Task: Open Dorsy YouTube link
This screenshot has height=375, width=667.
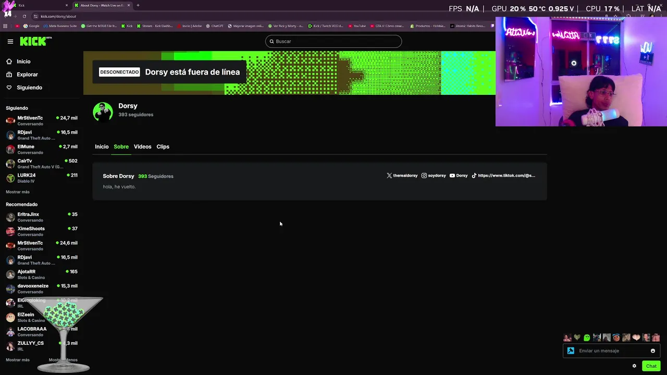Action: tap(459, 176)
